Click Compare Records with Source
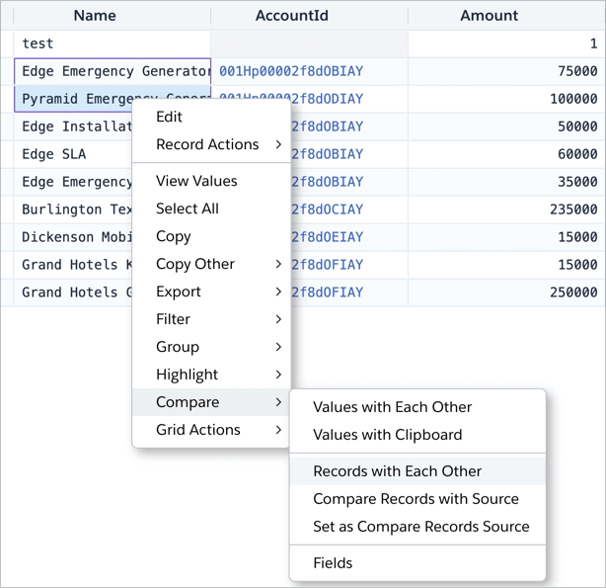Viewport: 606px width, 588px height. point(416,499)
